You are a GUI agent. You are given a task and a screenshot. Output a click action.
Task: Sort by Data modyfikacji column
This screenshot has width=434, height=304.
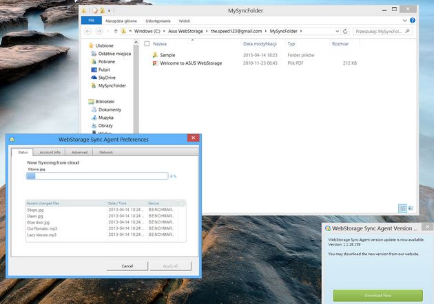click(x=260, y=43)
